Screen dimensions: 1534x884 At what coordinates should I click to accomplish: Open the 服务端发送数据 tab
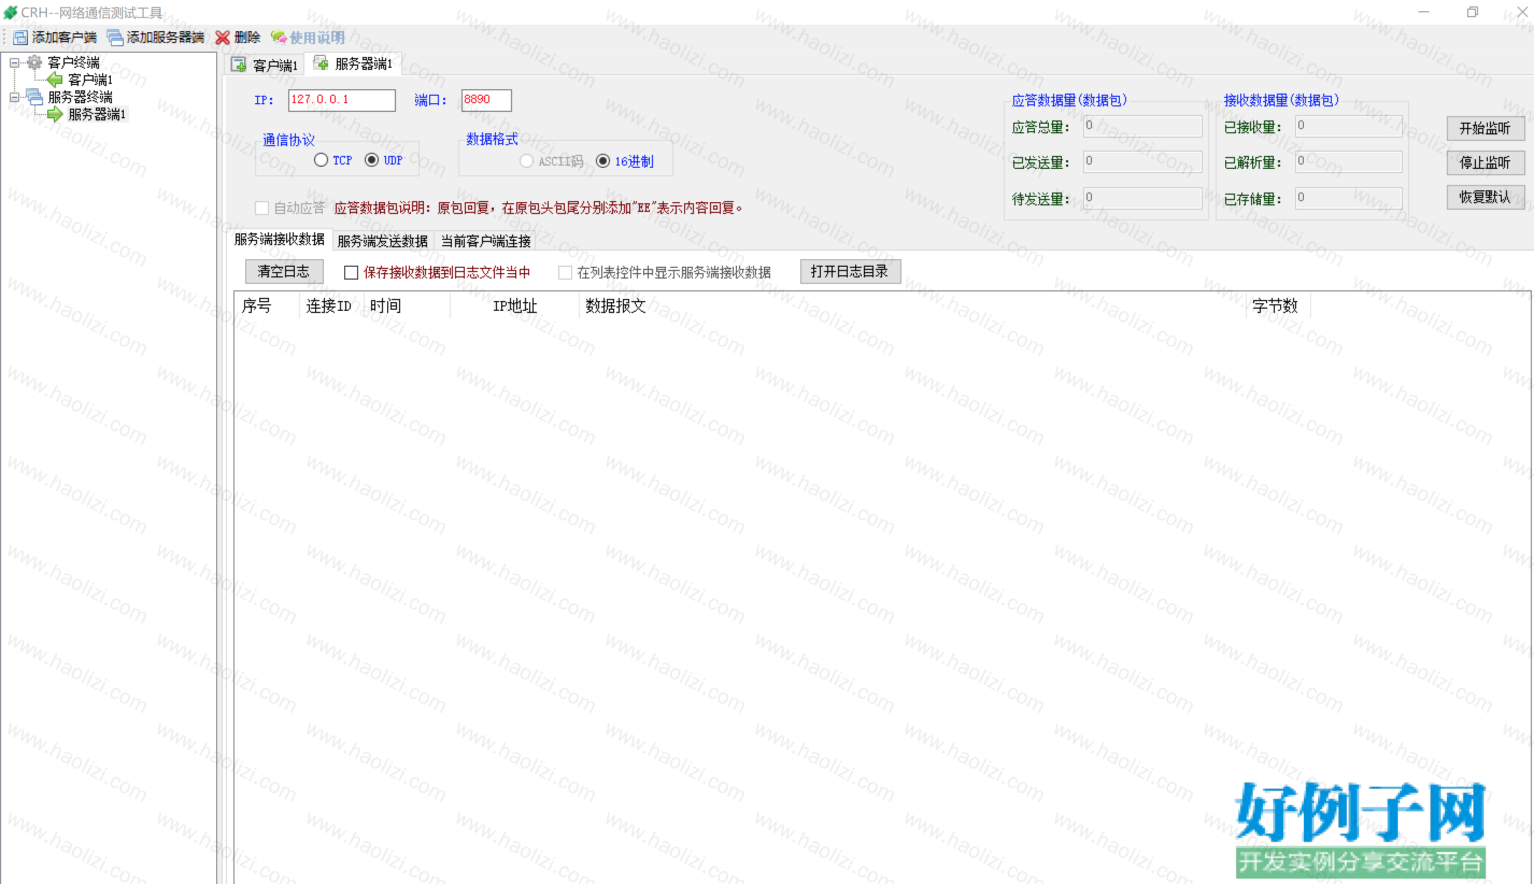click(x=382, y=241)
